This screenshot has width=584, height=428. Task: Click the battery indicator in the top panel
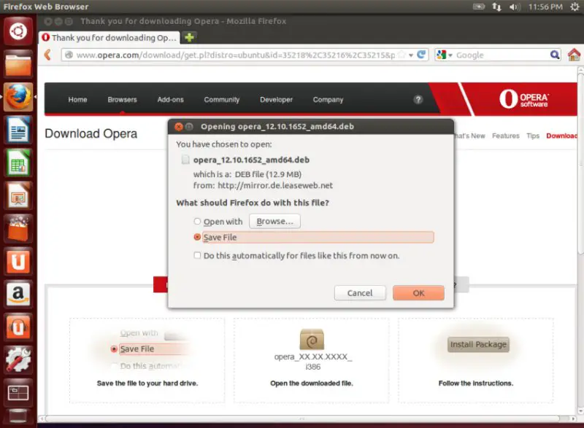pyautogui.click(x=479, y=7)
